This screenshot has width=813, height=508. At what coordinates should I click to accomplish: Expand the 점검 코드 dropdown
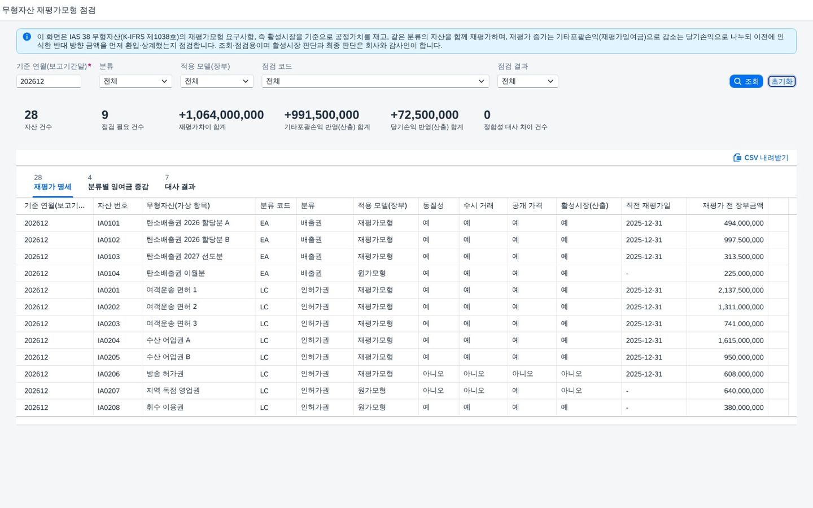pyautogui.click(x=375, y=81)
